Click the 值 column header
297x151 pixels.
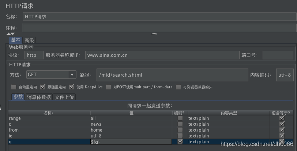(x=131, y=113)
